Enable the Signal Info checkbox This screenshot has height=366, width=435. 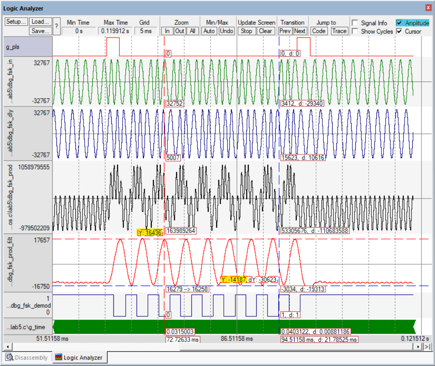[x=355, y=23]
